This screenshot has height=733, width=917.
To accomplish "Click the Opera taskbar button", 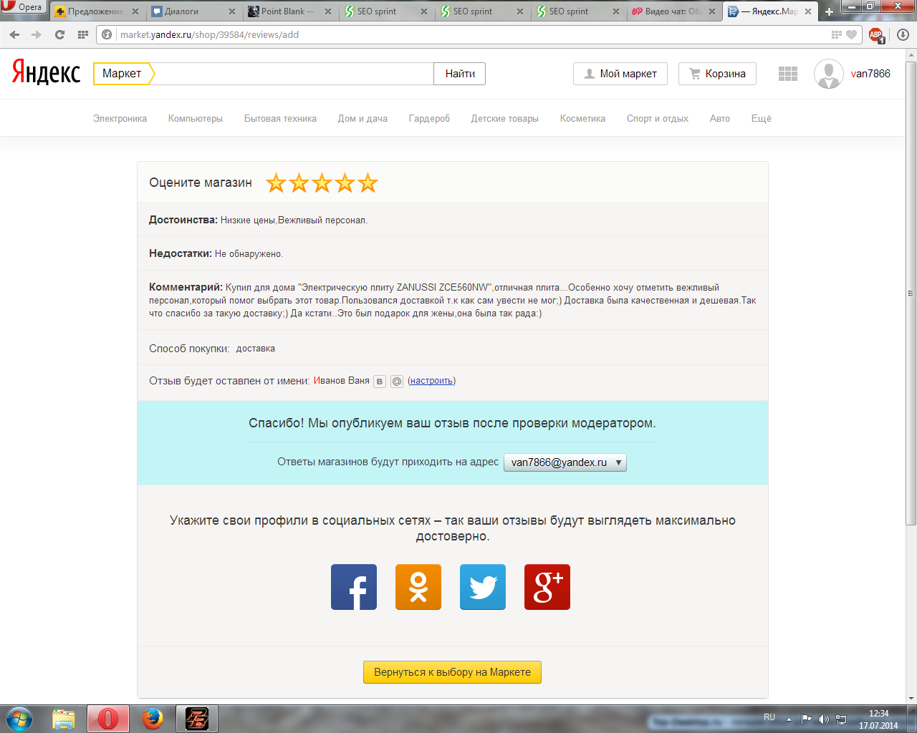I will [x=108, y=719].
